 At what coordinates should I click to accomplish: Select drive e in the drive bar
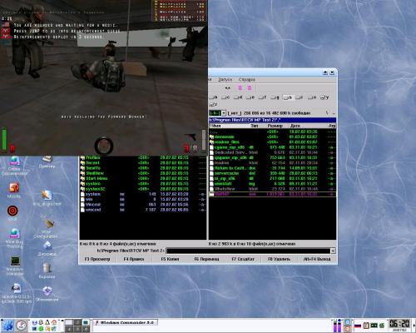(x=250, y=97)
